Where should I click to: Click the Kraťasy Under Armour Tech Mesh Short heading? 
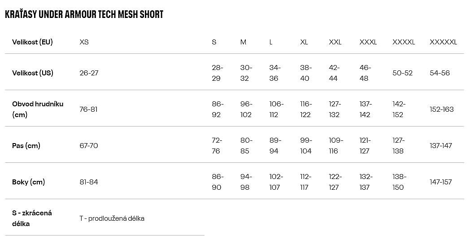84,14
